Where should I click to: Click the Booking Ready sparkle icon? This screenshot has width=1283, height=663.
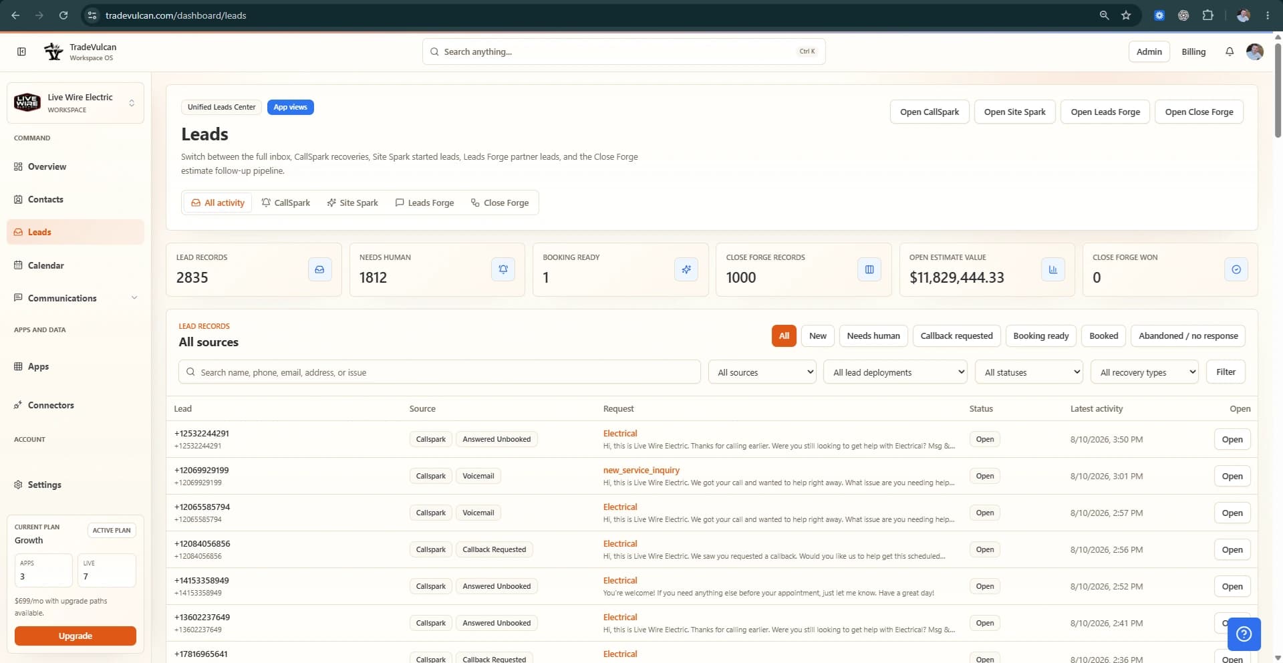pos(686,269)
